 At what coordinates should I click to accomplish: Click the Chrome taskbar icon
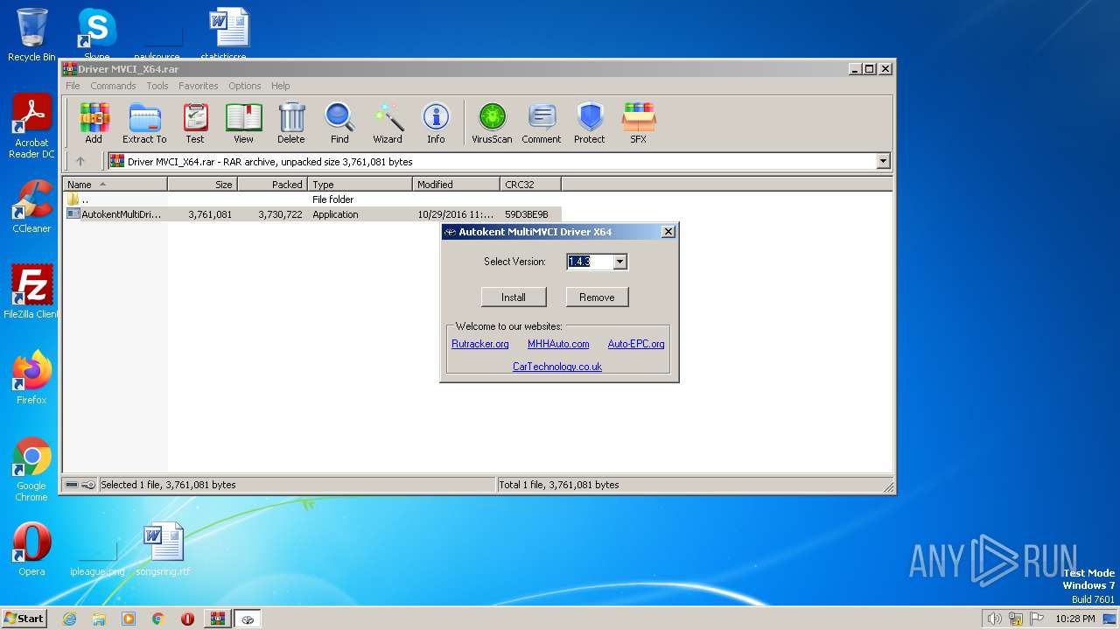click(x=158, y=619)
